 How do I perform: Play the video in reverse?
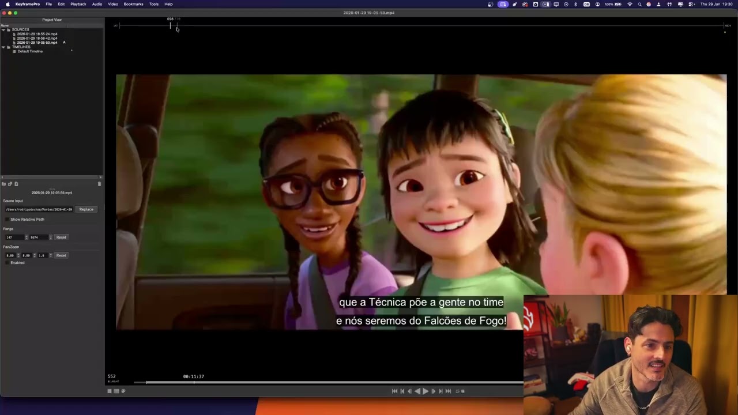[x=417, y=391]
